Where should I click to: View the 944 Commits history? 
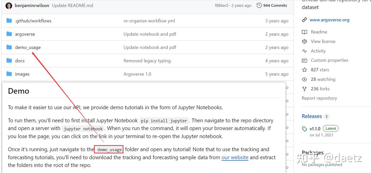275,5
